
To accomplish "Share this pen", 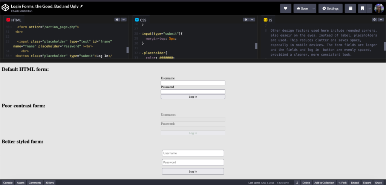I will (x=378, y=183).
